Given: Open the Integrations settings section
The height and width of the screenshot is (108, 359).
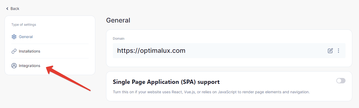Looking at the screenshot, I should click(x=30, y=66).
